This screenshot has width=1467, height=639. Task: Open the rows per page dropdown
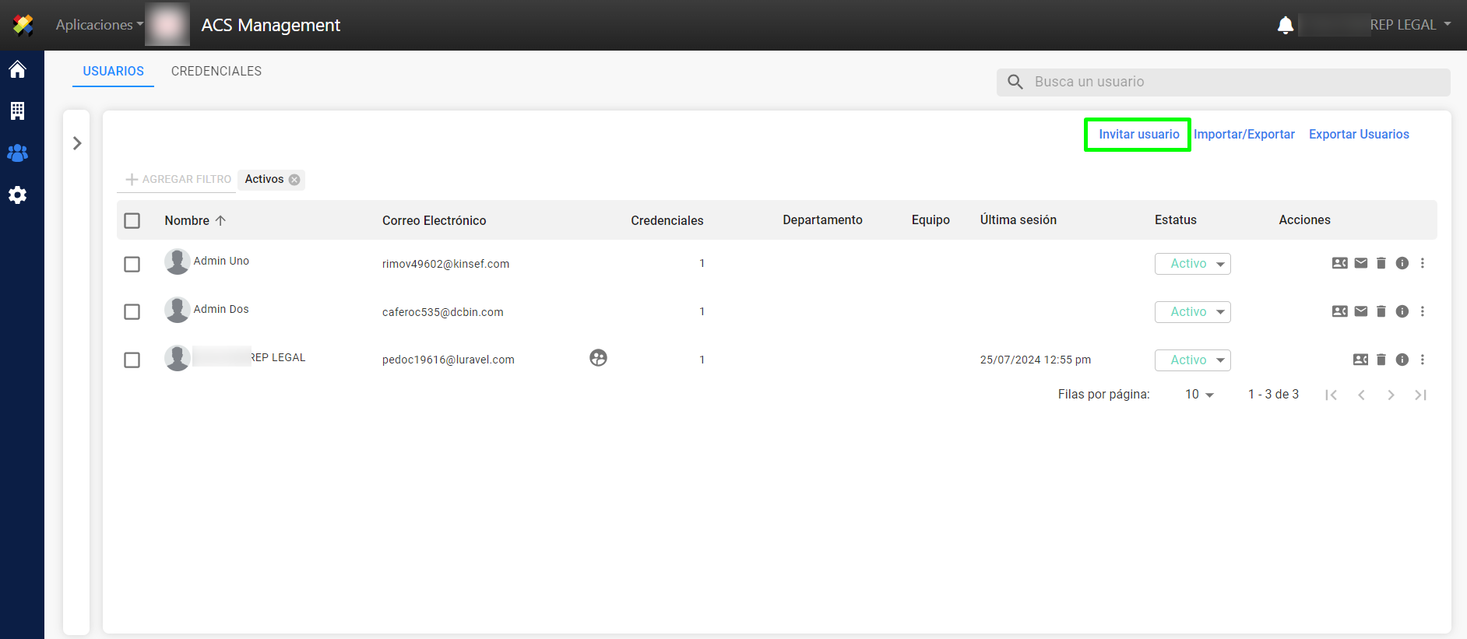pos(1199,395)
